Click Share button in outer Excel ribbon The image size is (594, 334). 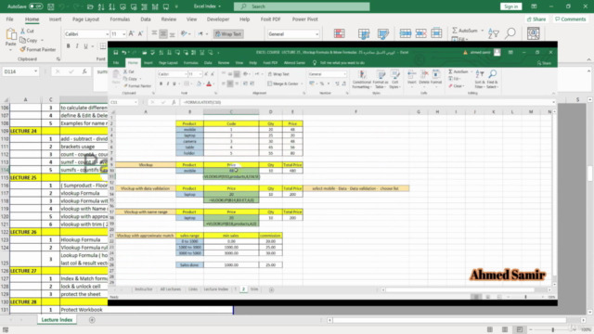(536, 19)
